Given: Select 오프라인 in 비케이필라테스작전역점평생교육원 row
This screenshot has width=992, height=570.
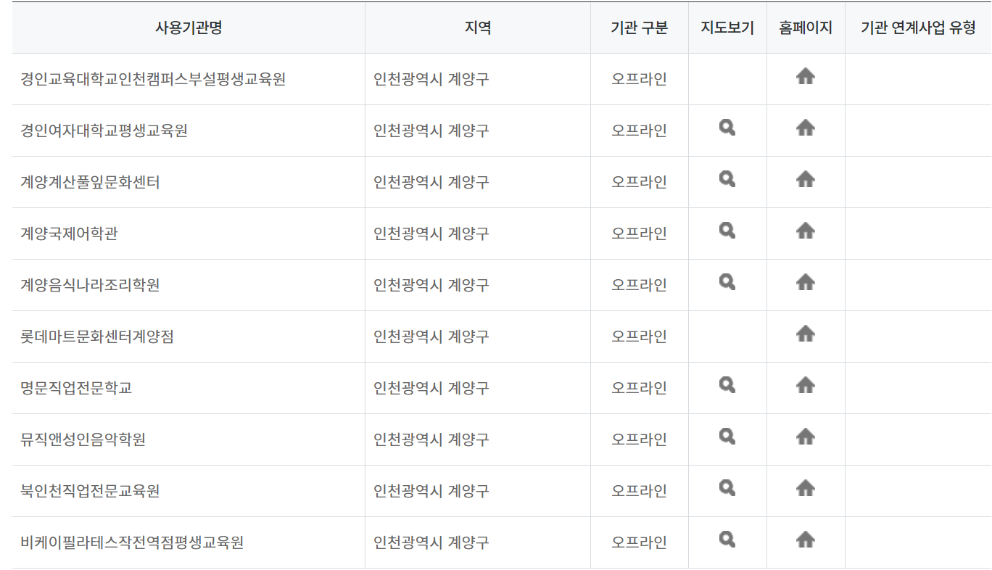Looking at the screenshot, I should [x=640, y=542].
